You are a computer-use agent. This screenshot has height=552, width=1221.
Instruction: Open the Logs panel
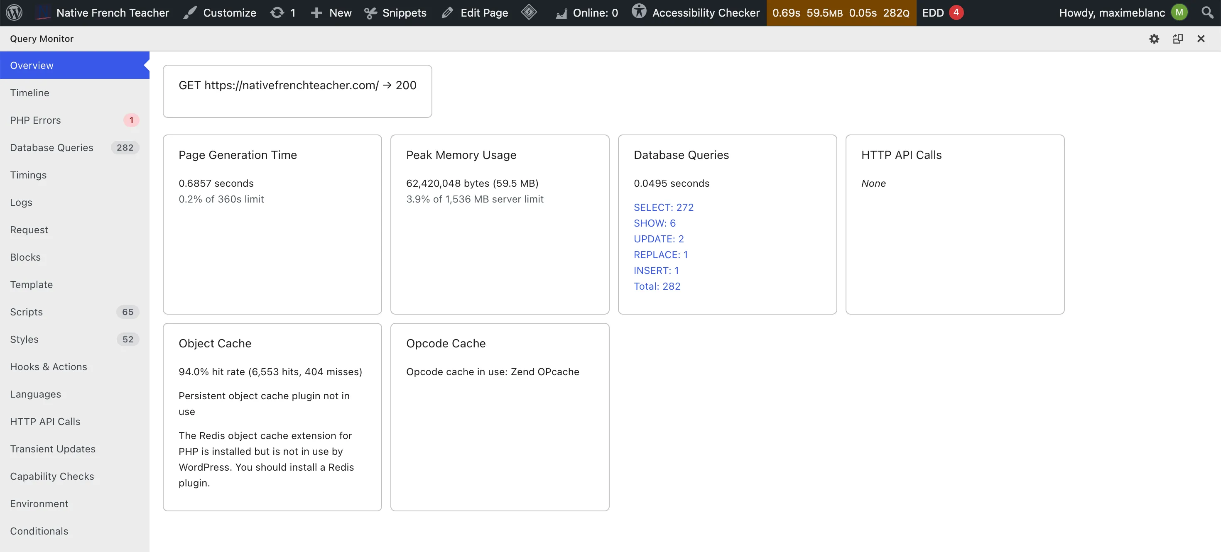point(74,203)
